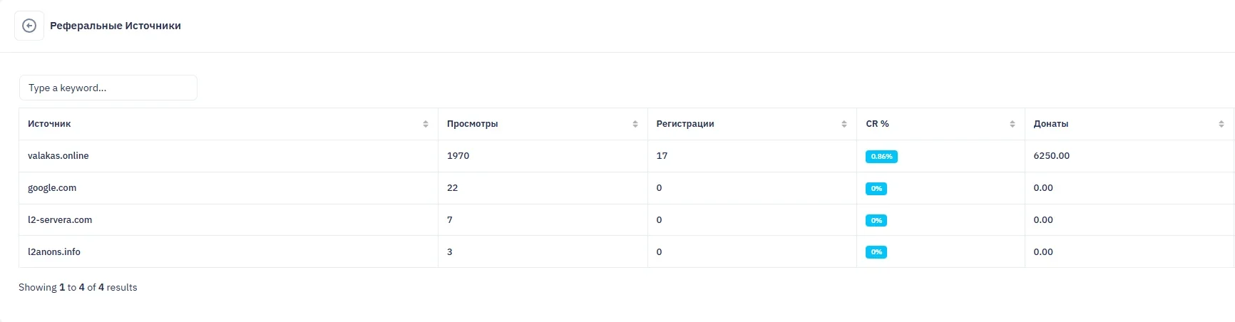Focus the Type a keyword search field
This screenshot has height=322, width=1235.
pyautogui.click(x=108, y=88)
